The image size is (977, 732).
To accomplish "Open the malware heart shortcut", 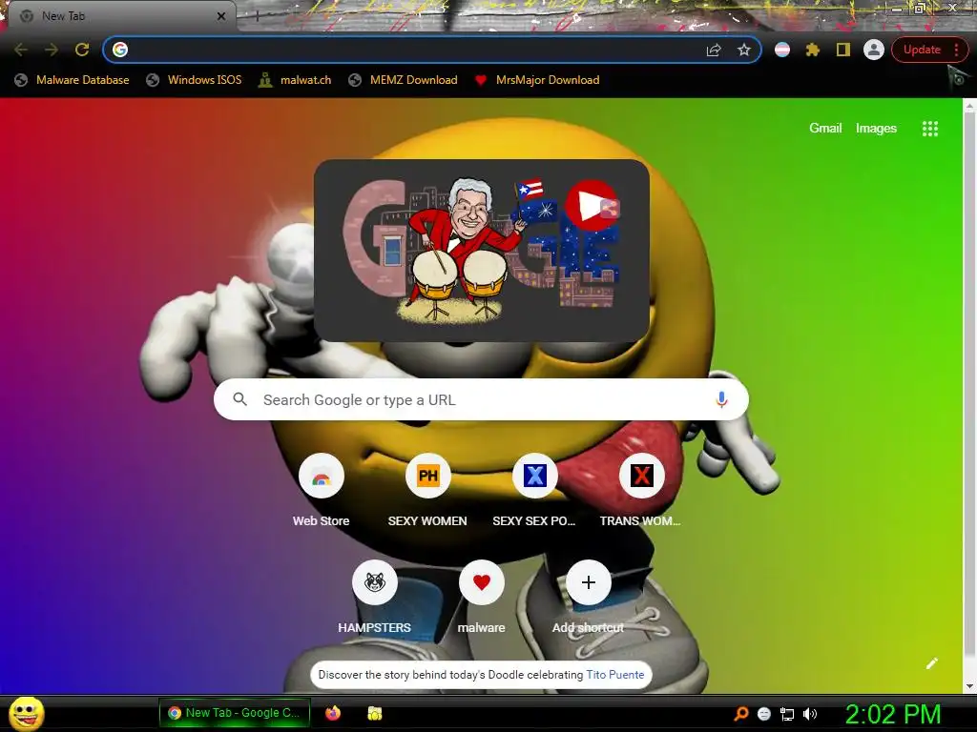I will coord(481,582).
